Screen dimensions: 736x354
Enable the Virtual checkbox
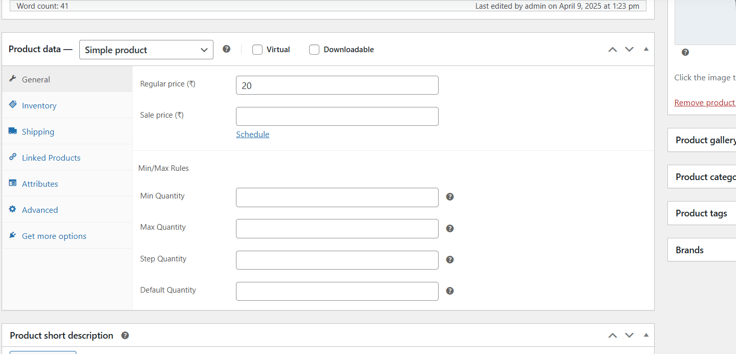coord(257,49)
